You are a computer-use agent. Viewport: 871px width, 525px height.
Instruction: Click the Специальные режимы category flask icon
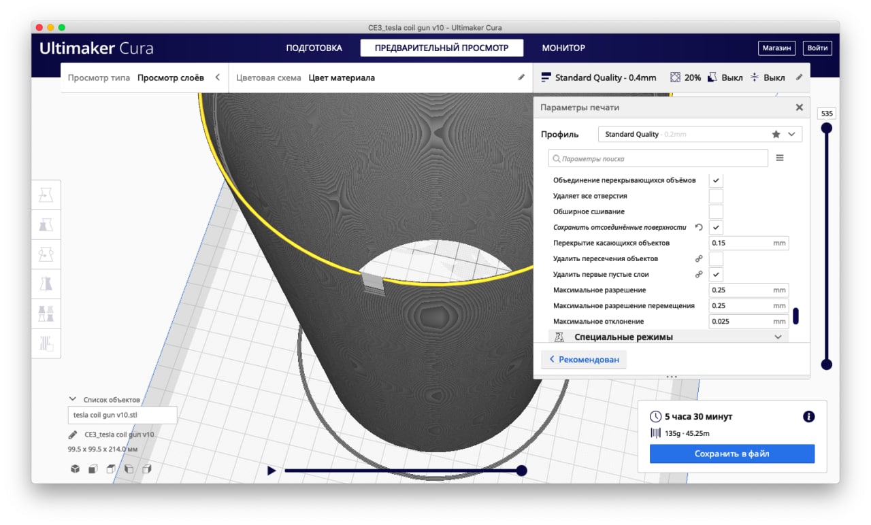[x=560, y=337]
